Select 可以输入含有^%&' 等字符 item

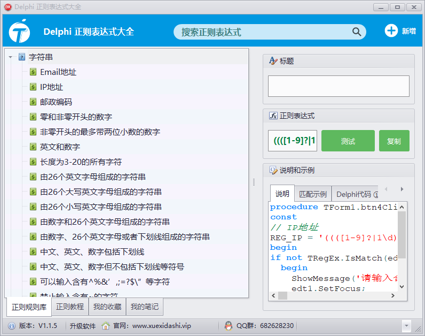click(x=105, y=281)
